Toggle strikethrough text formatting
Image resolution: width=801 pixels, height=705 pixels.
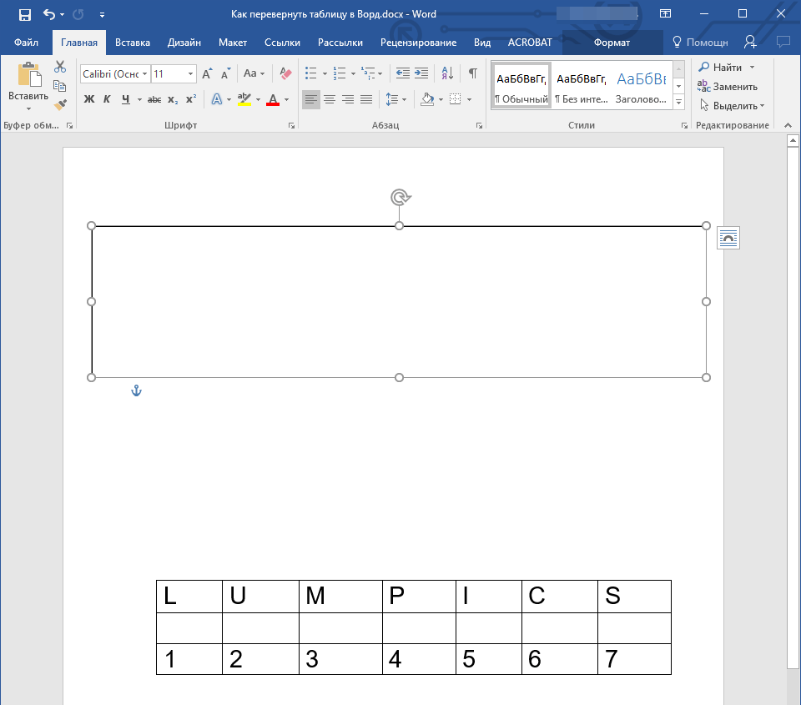coord(154,99)
